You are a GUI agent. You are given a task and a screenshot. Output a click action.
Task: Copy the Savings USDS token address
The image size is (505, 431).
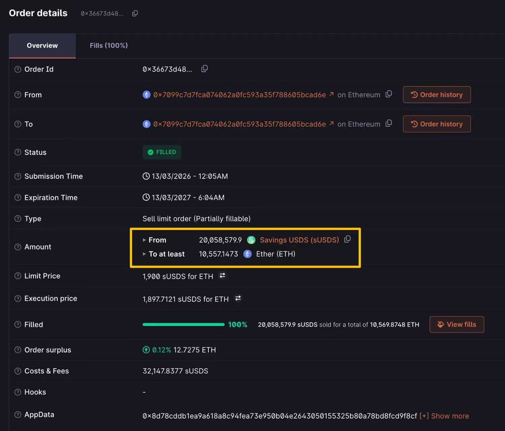pos(347,239)
